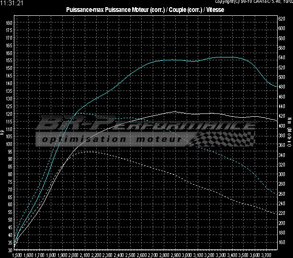This screenshot has width=293, height=258.
Task: Click the 1,500 label on bottom axis
Action: (x=16, y=255)
